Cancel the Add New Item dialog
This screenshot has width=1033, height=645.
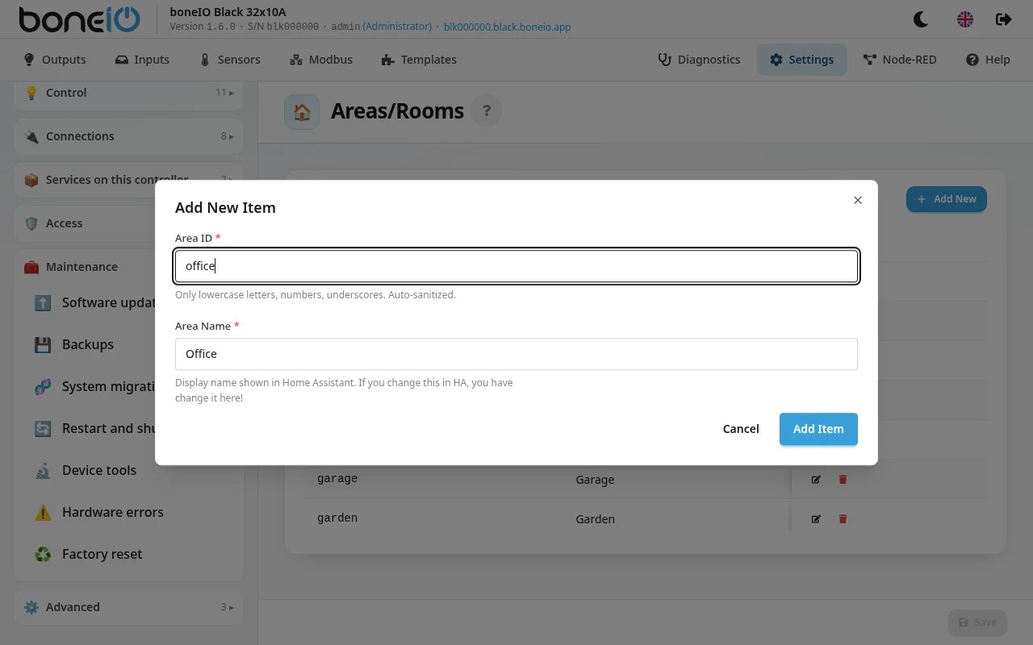pos(741,429)
